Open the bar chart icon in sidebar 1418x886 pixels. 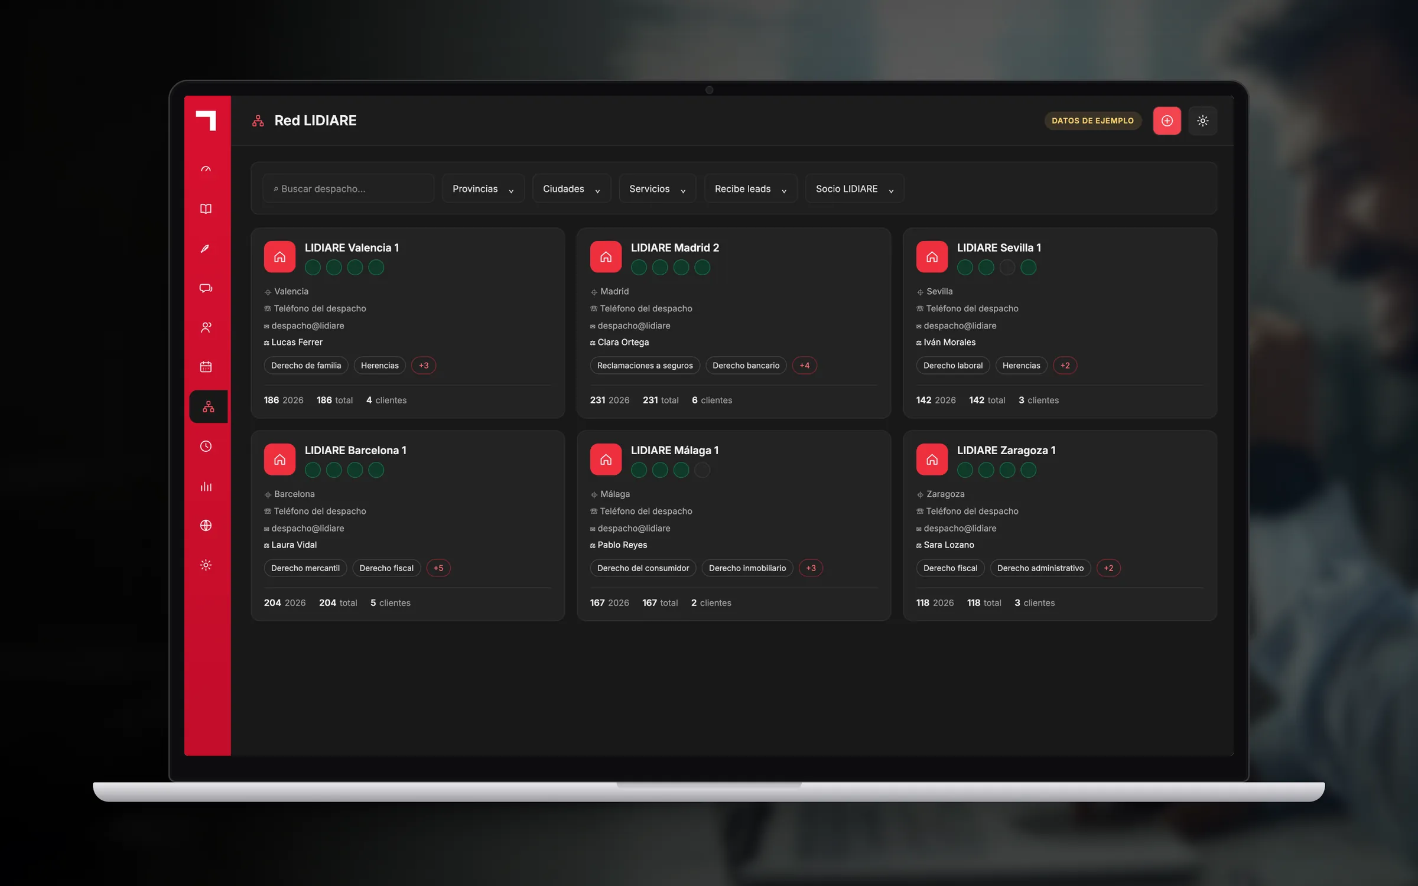[x=206, y=486]
